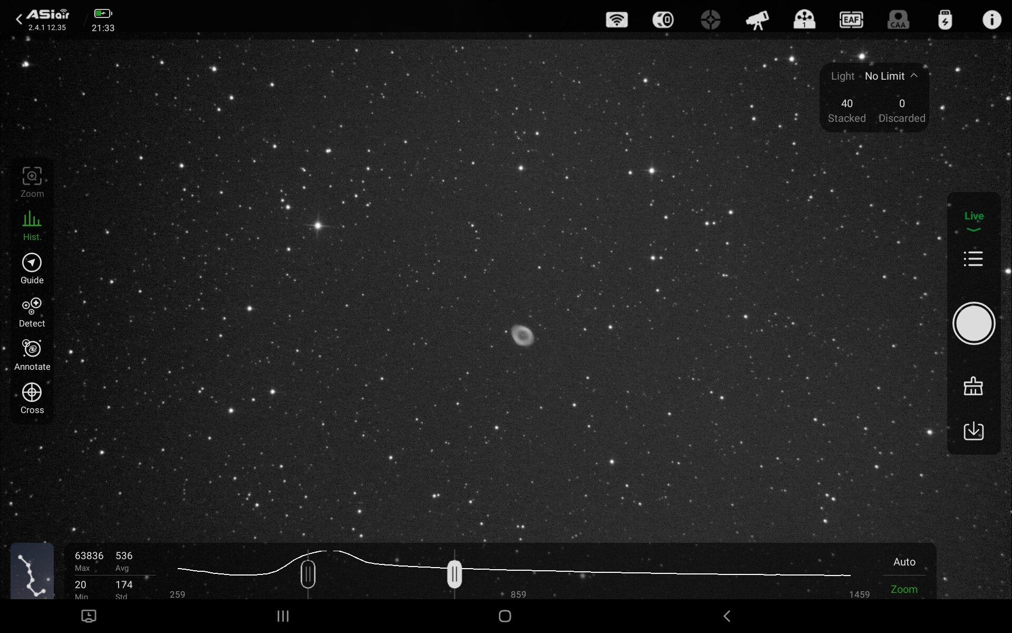Expand the No Limit frame count dropdown
The image size is (1012, 633).
coord(891,76)
